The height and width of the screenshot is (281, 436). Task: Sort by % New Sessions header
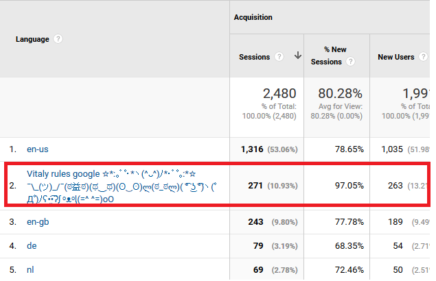coord(328,56)
